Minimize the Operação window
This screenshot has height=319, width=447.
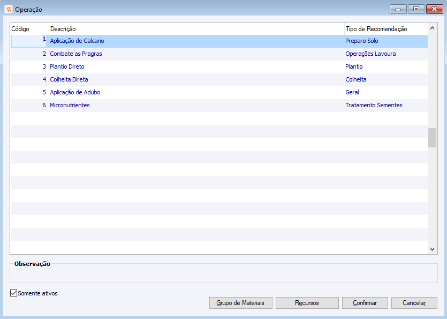pos(398,10)
